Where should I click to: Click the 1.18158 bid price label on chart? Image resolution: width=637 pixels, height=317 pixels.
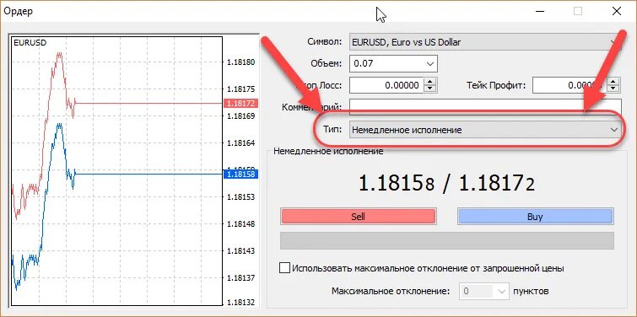click(x=240, y=175)
